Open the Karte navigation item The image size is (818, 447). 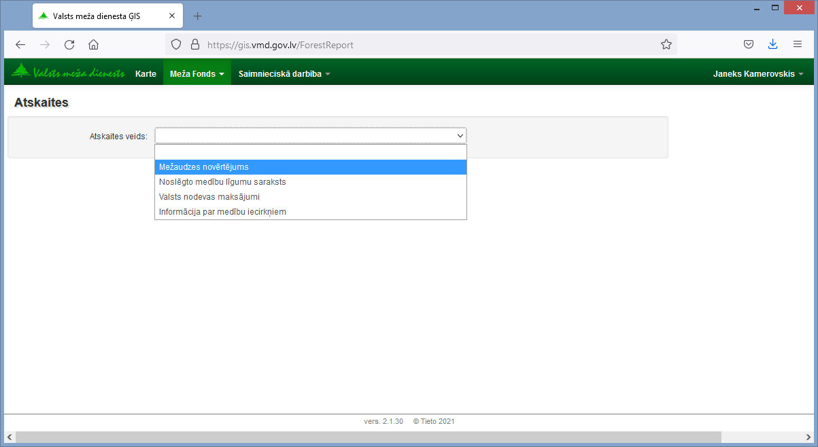146,74
